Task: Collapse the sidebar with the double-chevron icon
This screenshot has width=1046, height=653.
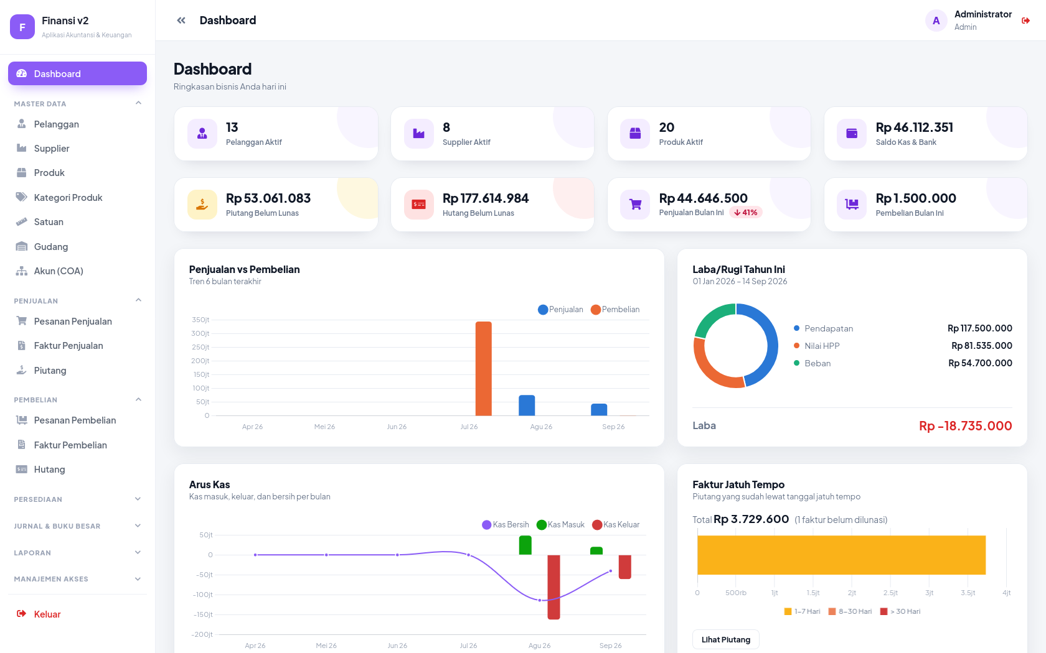Action: tap(181, 21)
